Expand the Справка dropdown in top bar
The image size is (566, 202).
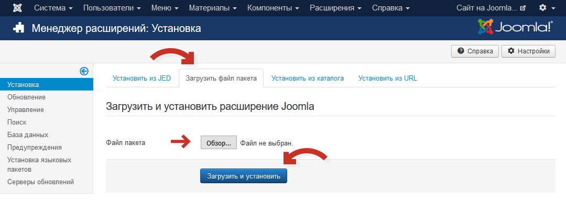(x=390, y=7)
